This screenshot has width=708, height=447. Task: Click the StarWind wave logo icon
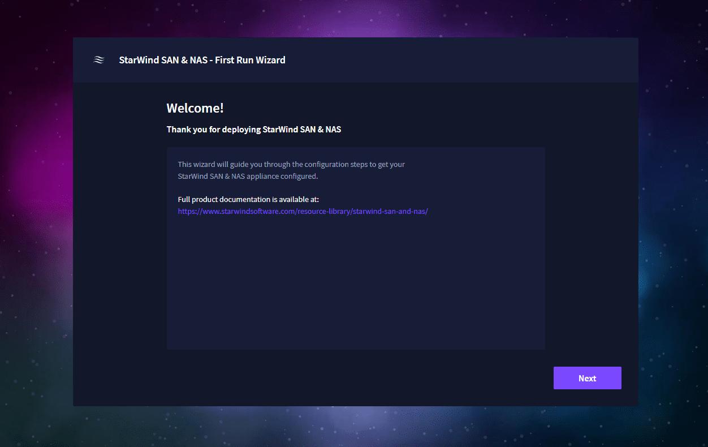pos(98,60)
